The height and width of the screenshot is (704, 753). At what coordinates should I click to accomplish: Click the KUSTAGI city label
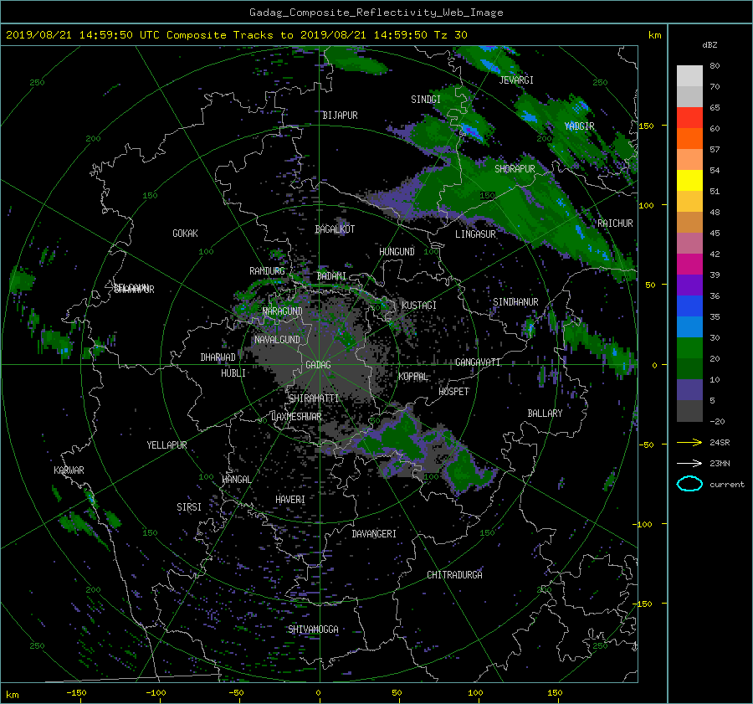pyautogui.click(x=419, y=306)
